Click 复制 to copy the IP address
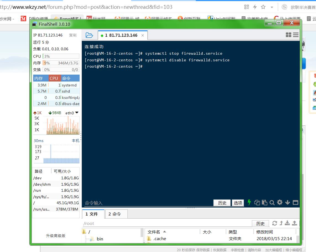 73,35
